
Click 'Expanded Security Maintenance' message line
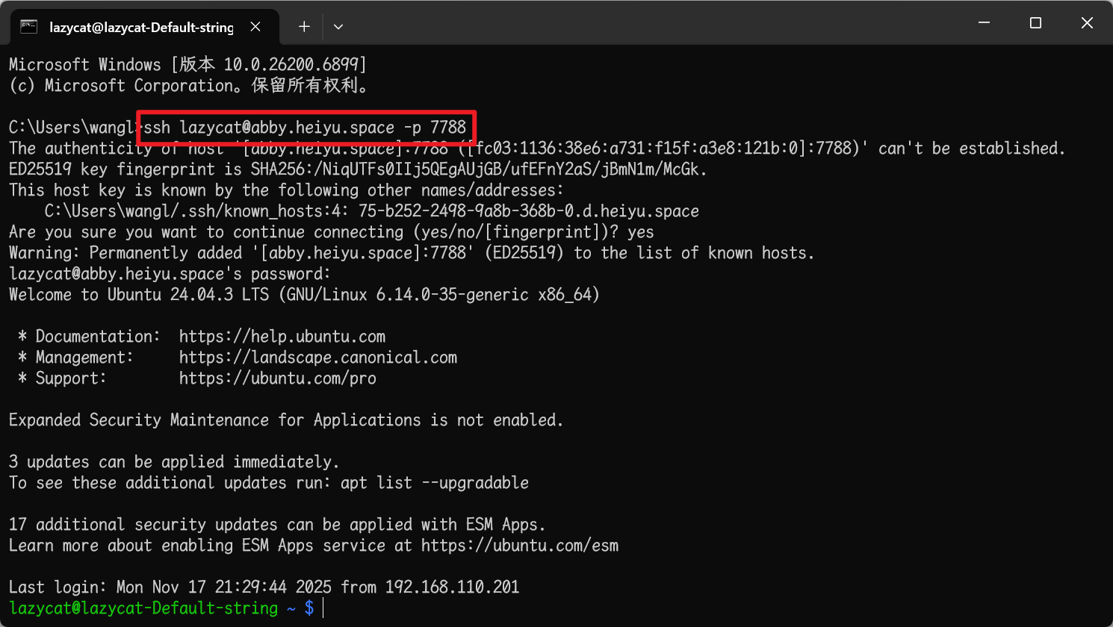[x=286, y=420]
